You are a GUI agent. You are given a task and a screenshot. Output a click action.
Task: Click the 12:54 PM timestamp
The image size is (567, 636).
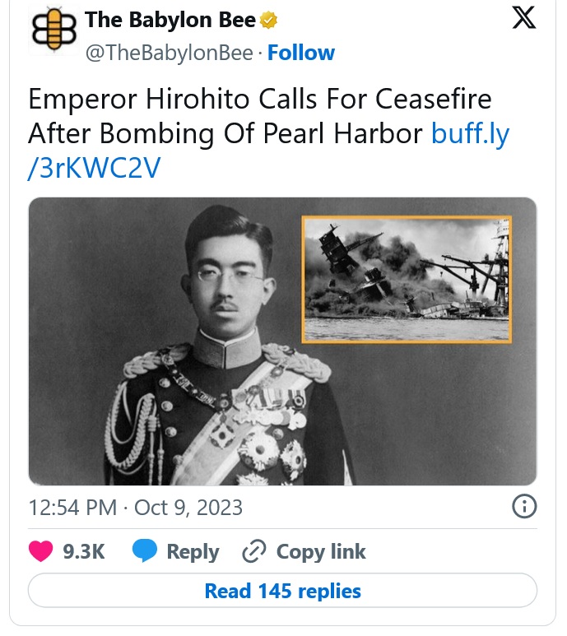(x=72, y=507)
